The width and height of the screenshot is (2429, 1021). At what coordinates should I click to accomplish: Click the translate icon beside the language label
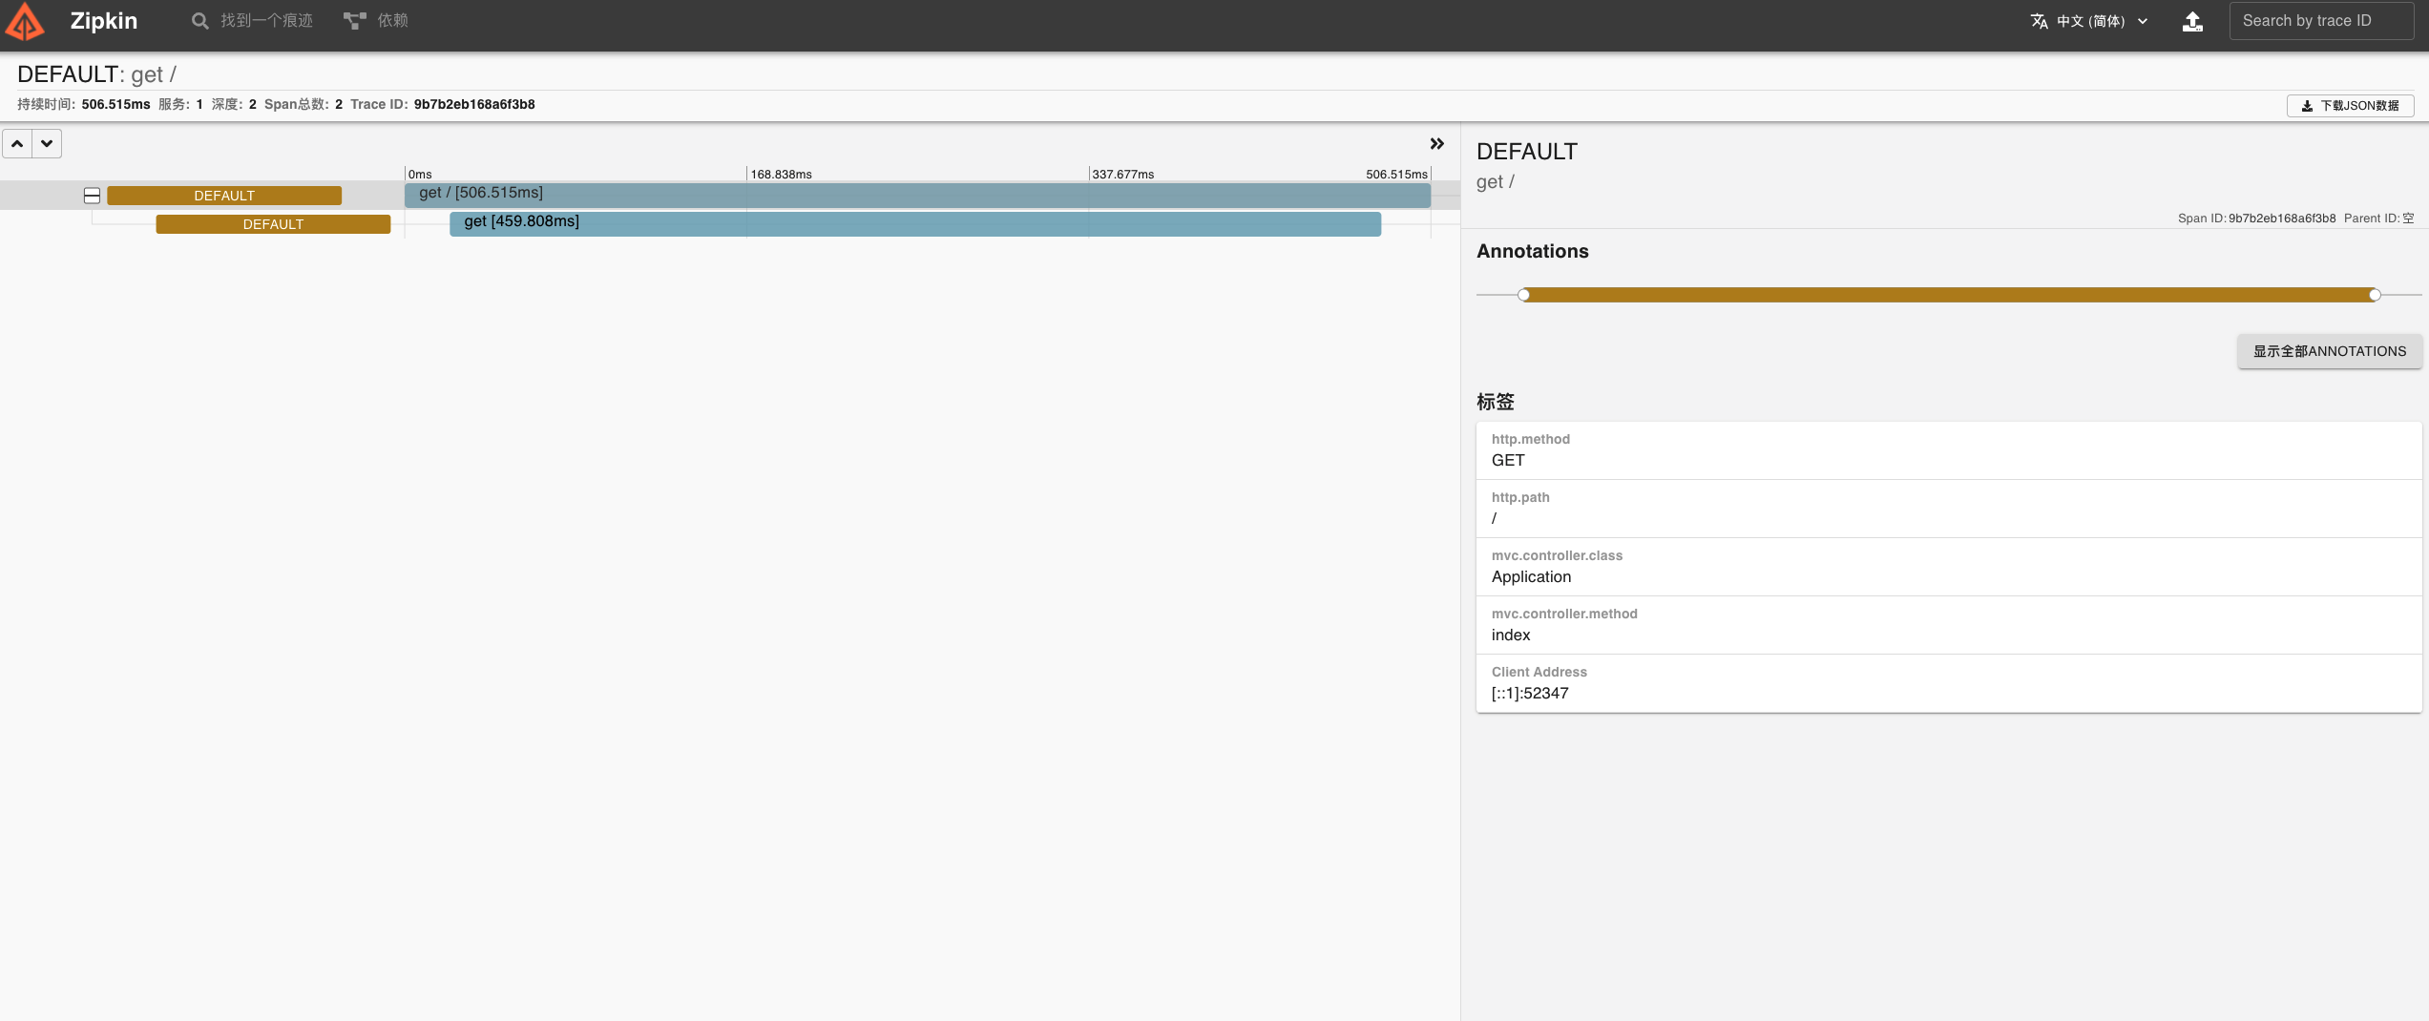pyautogui.click(x=2039, y=21)
